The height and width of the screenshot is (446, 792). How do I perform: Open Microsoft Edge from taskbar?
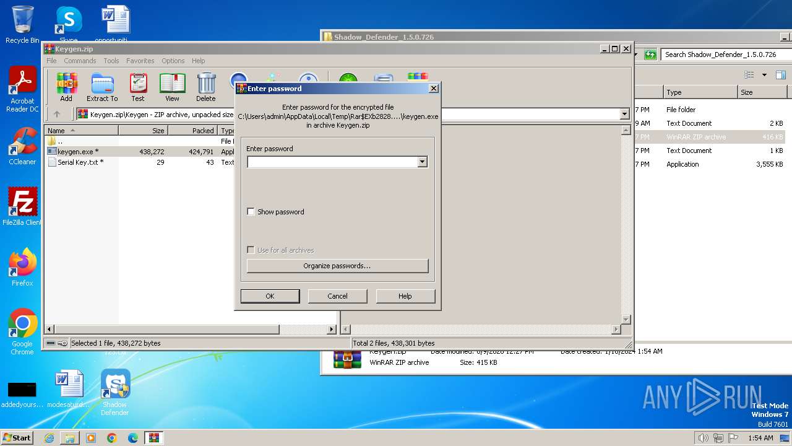click(133, 438)
